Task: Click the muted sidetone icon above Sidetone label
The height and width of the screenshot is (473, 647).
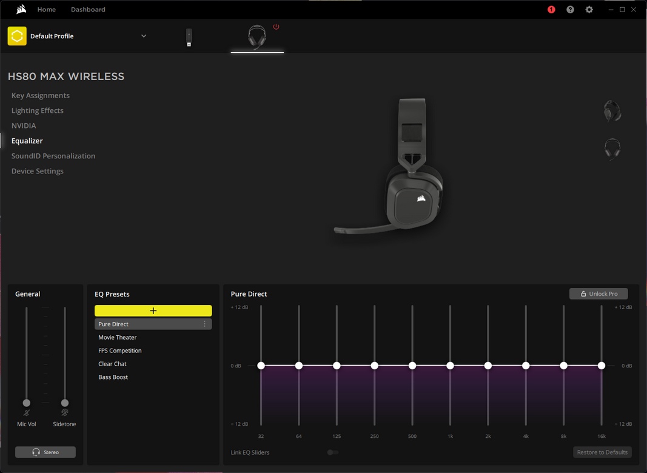Action: pyautogui.click(x=64, y=413)
